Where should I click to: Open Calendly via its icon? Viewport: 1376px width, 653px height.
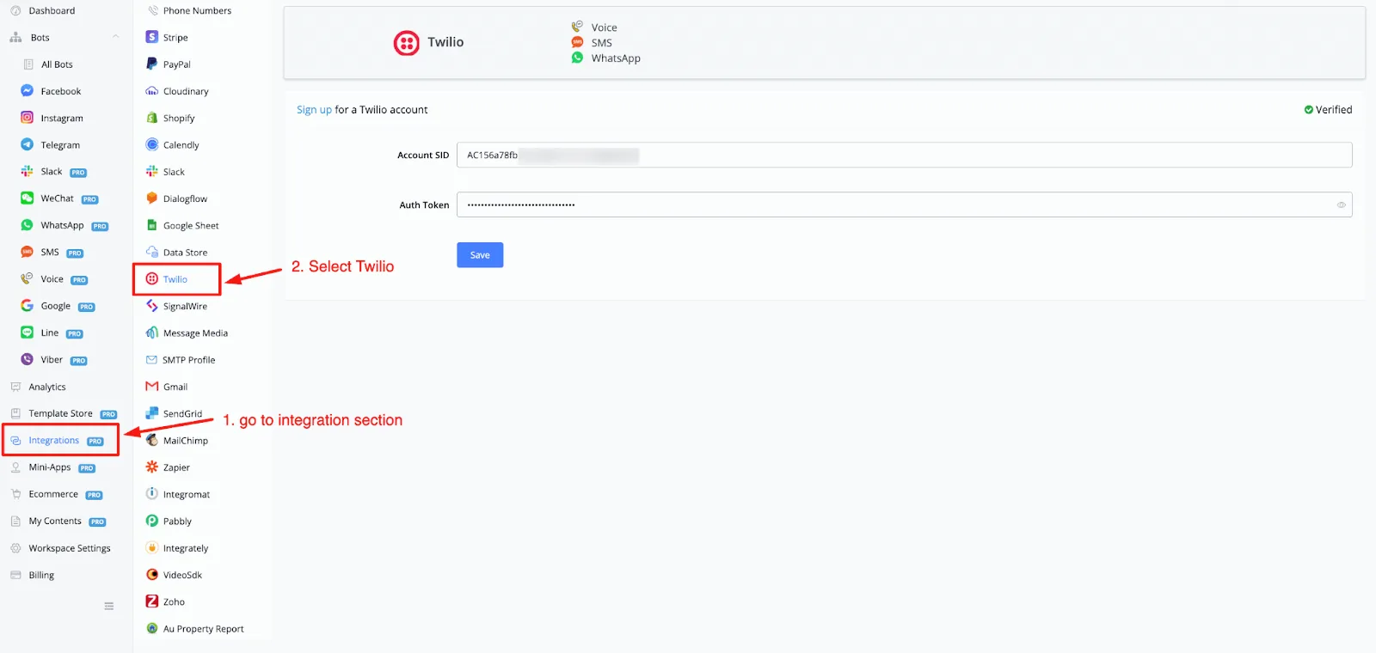pos(152,144)
